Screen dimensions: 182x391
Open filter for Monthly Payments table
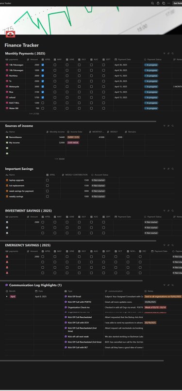click(x=165, y=53)
